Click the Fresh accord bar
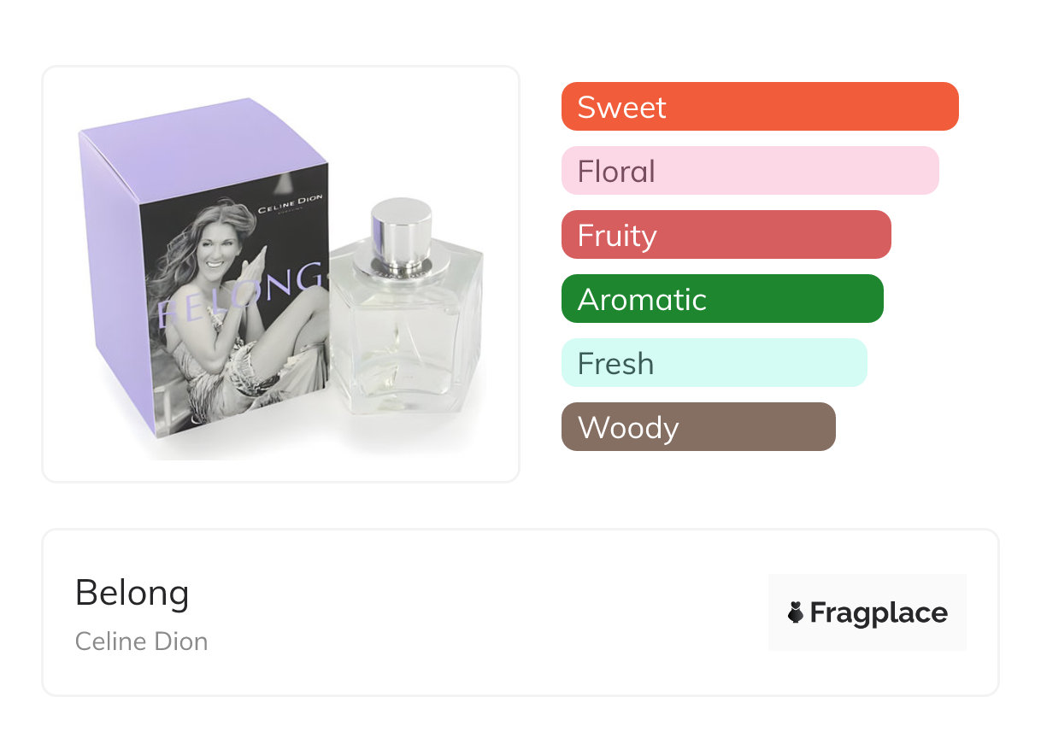Viewport: 1041px width, 738px height. [714, 363]
